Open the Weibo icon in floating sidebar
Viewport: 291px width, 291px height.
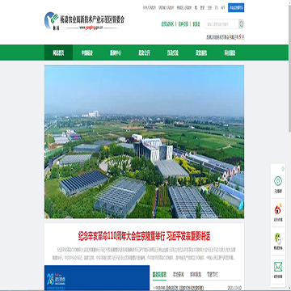click(278, 209)
